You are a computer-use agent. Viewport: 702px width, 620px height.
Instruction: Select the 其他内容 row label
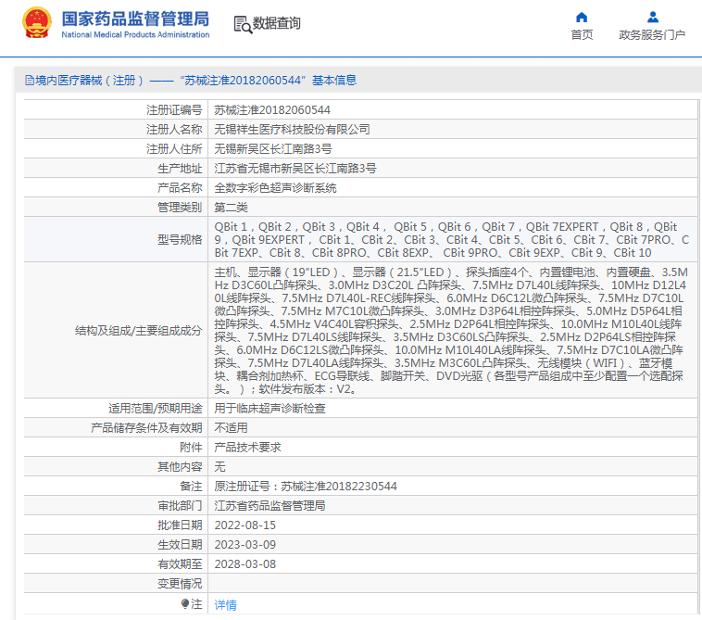click(180, 467)
